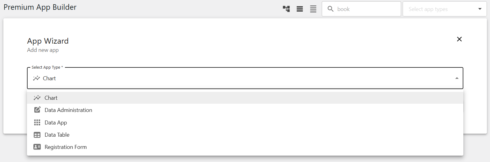Viewport: 490px width, 162px height.
Task: Pick Data App from the list
Action: [x=245, y=122]
